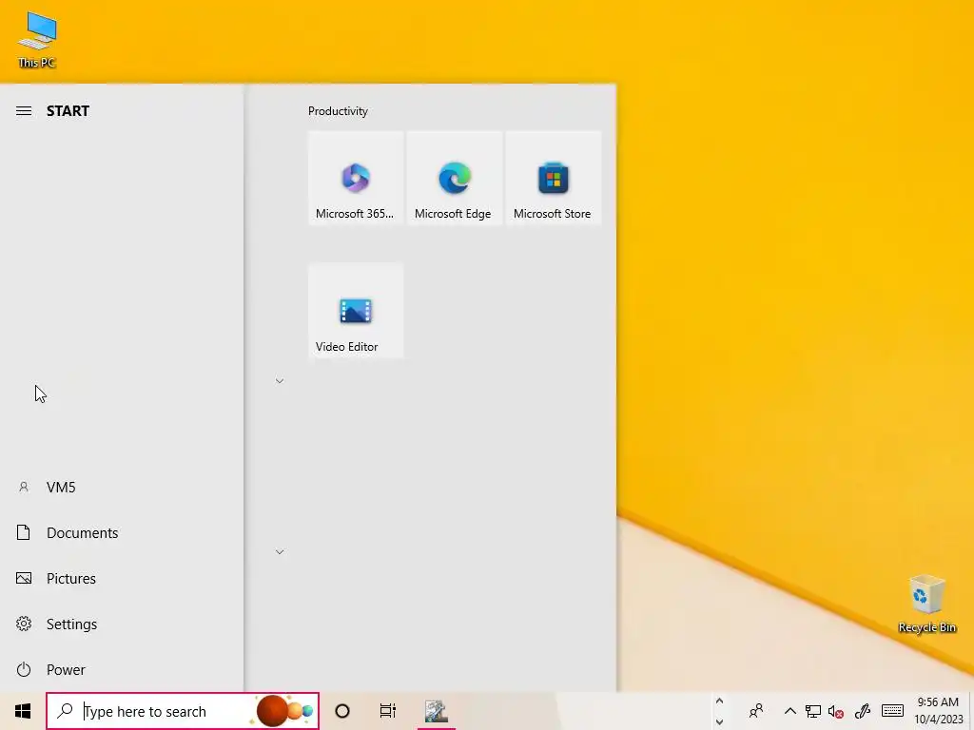The height and width of the screenshot is (730, 974).
Task: Select the This PC desktop icon
Action: 37,40
